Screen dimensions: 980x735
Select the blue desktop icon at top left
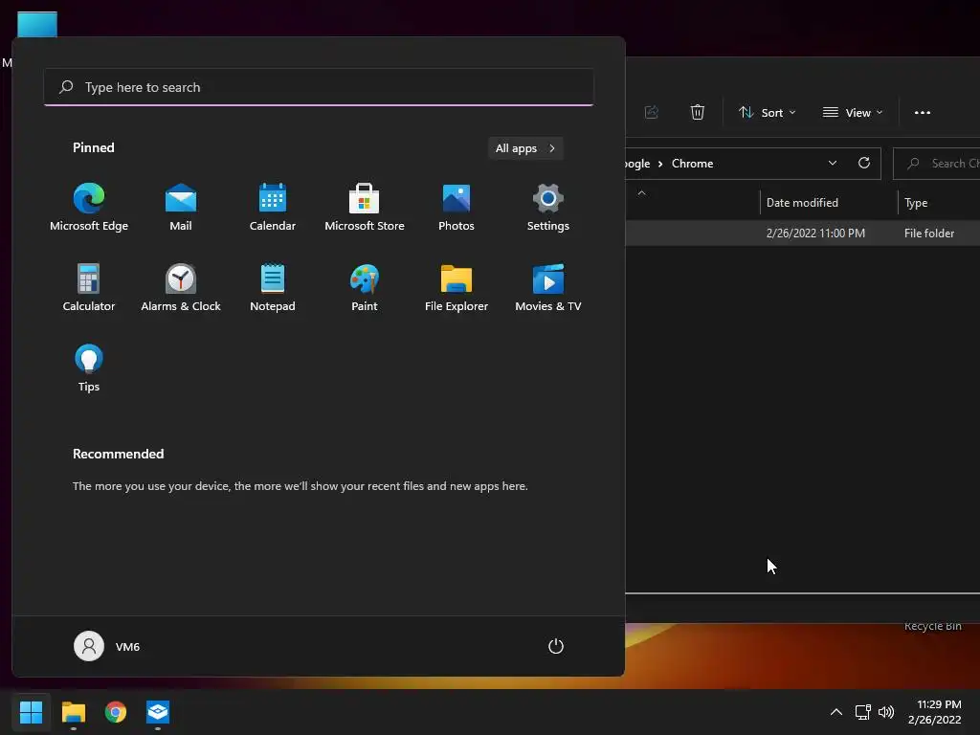point(37,24)
